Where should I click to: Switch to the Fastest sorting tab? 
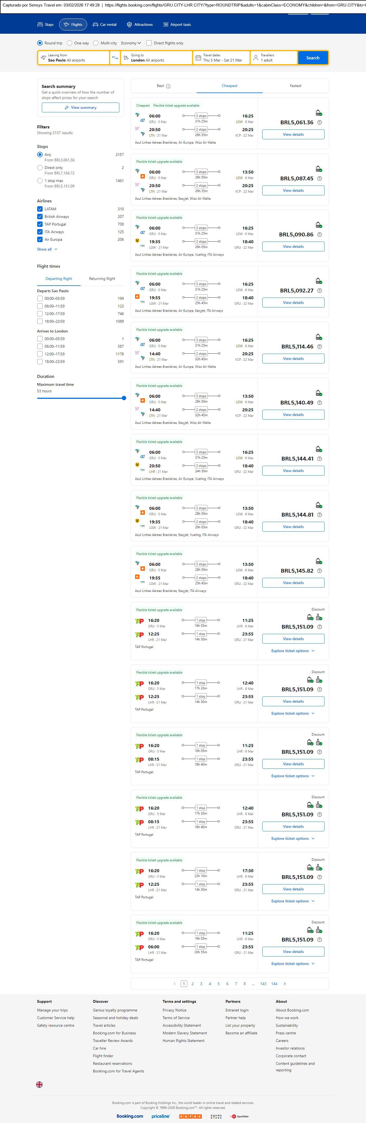(295, 86)
